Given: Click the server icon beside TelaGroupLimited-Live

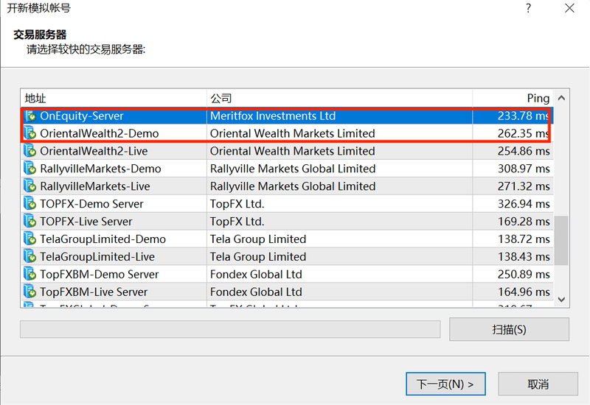Looking at the screenshot, I should pyautogui.click(x=29, y=256).
